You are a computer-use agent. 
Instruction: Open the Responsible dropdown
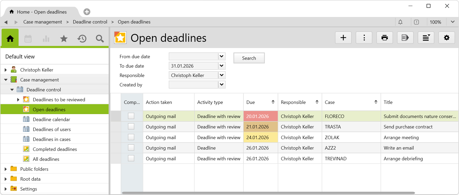[221, 75]
